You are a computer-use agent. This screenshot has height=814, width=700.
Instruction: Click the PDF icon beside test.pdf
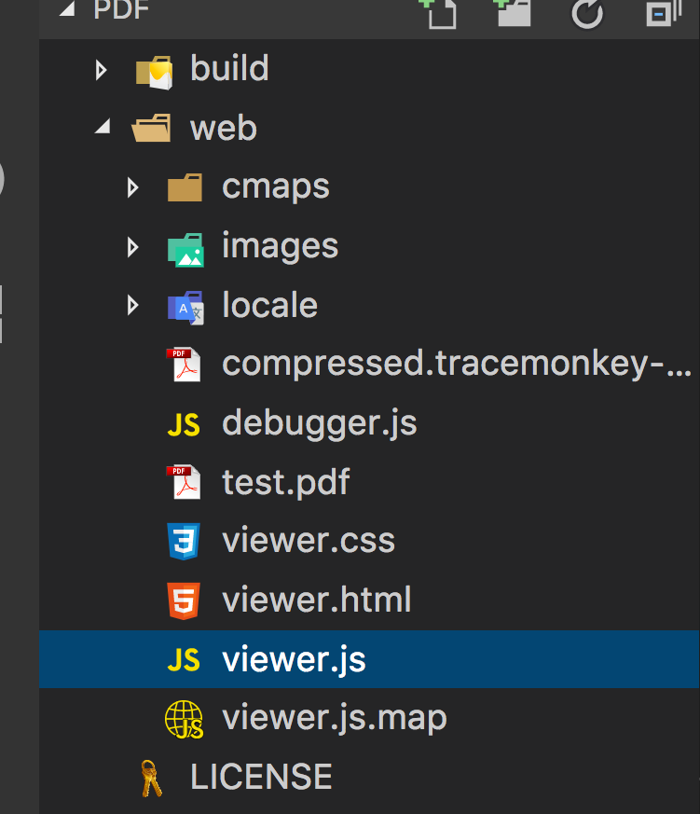coord(184,483)
